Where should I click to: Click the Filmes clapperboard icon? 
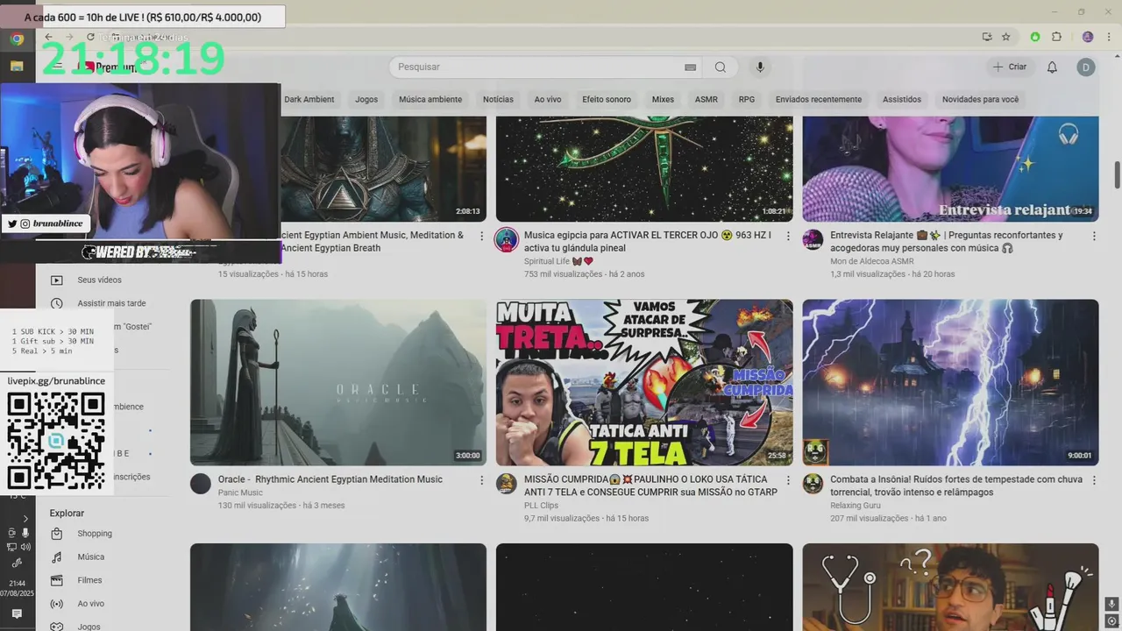coord(57,580)
